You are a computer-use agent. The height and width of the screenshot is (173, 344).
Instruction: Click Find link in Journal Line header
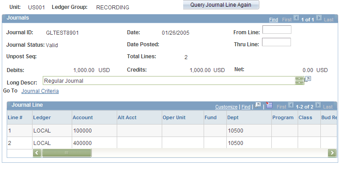[246, 107]
